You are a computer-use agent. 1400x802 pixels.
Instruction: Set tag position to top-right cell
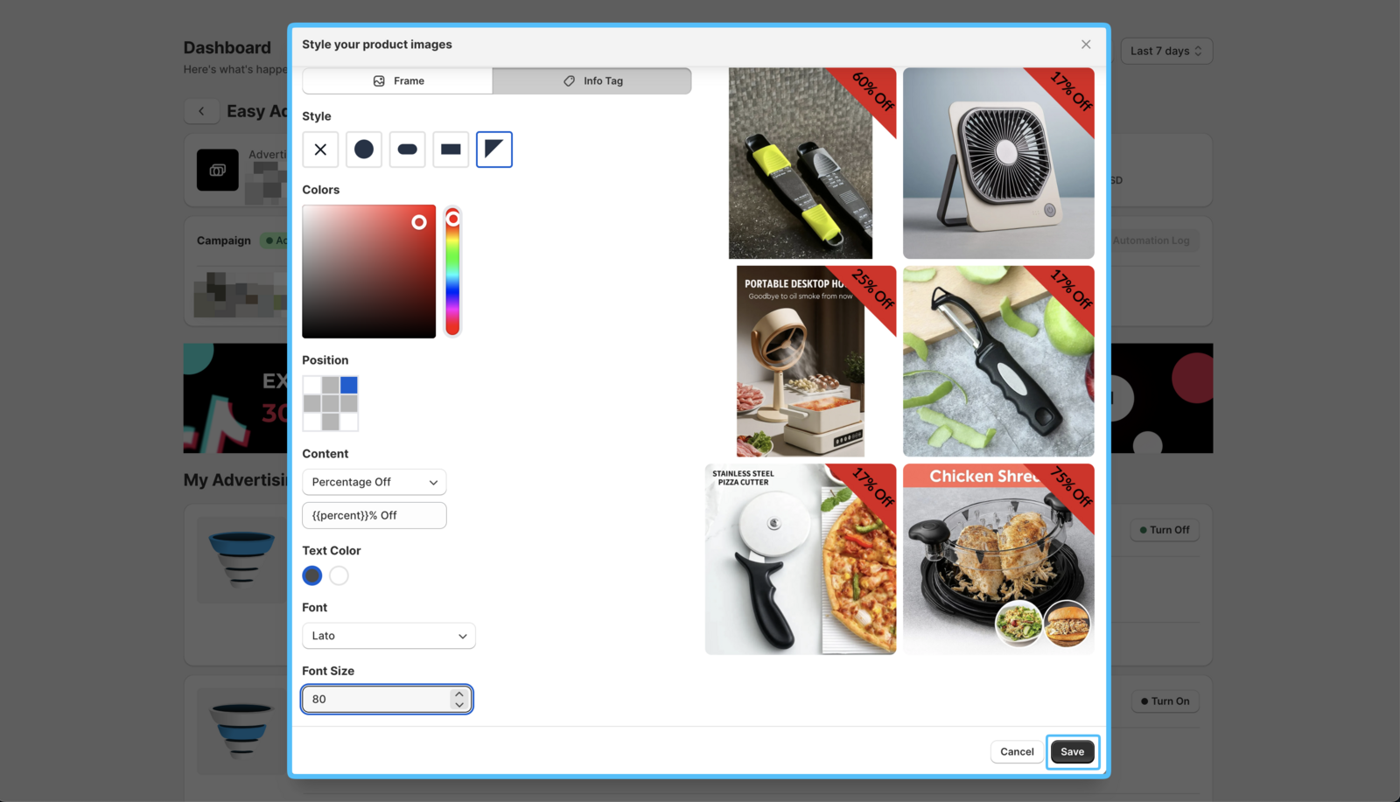pyautogui.click(x=349, y=385)
